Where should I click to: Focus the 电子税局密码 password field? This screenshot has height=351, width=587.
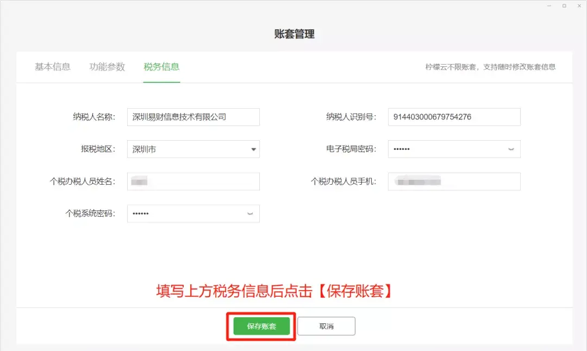454,149
